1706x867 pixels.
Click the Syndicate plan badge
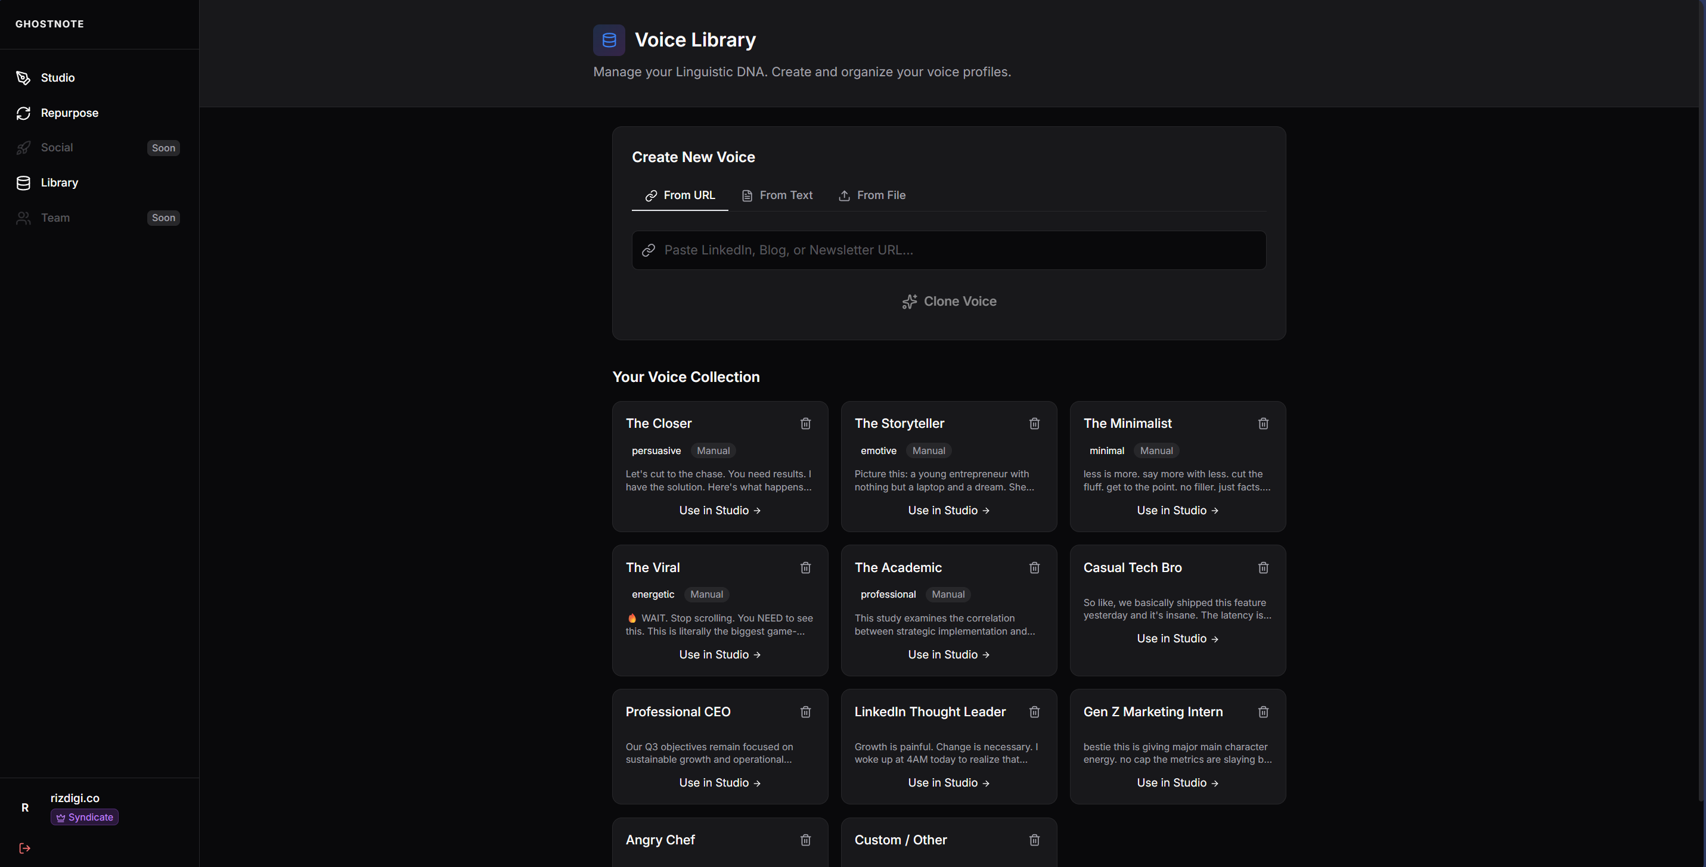[84, 817]
